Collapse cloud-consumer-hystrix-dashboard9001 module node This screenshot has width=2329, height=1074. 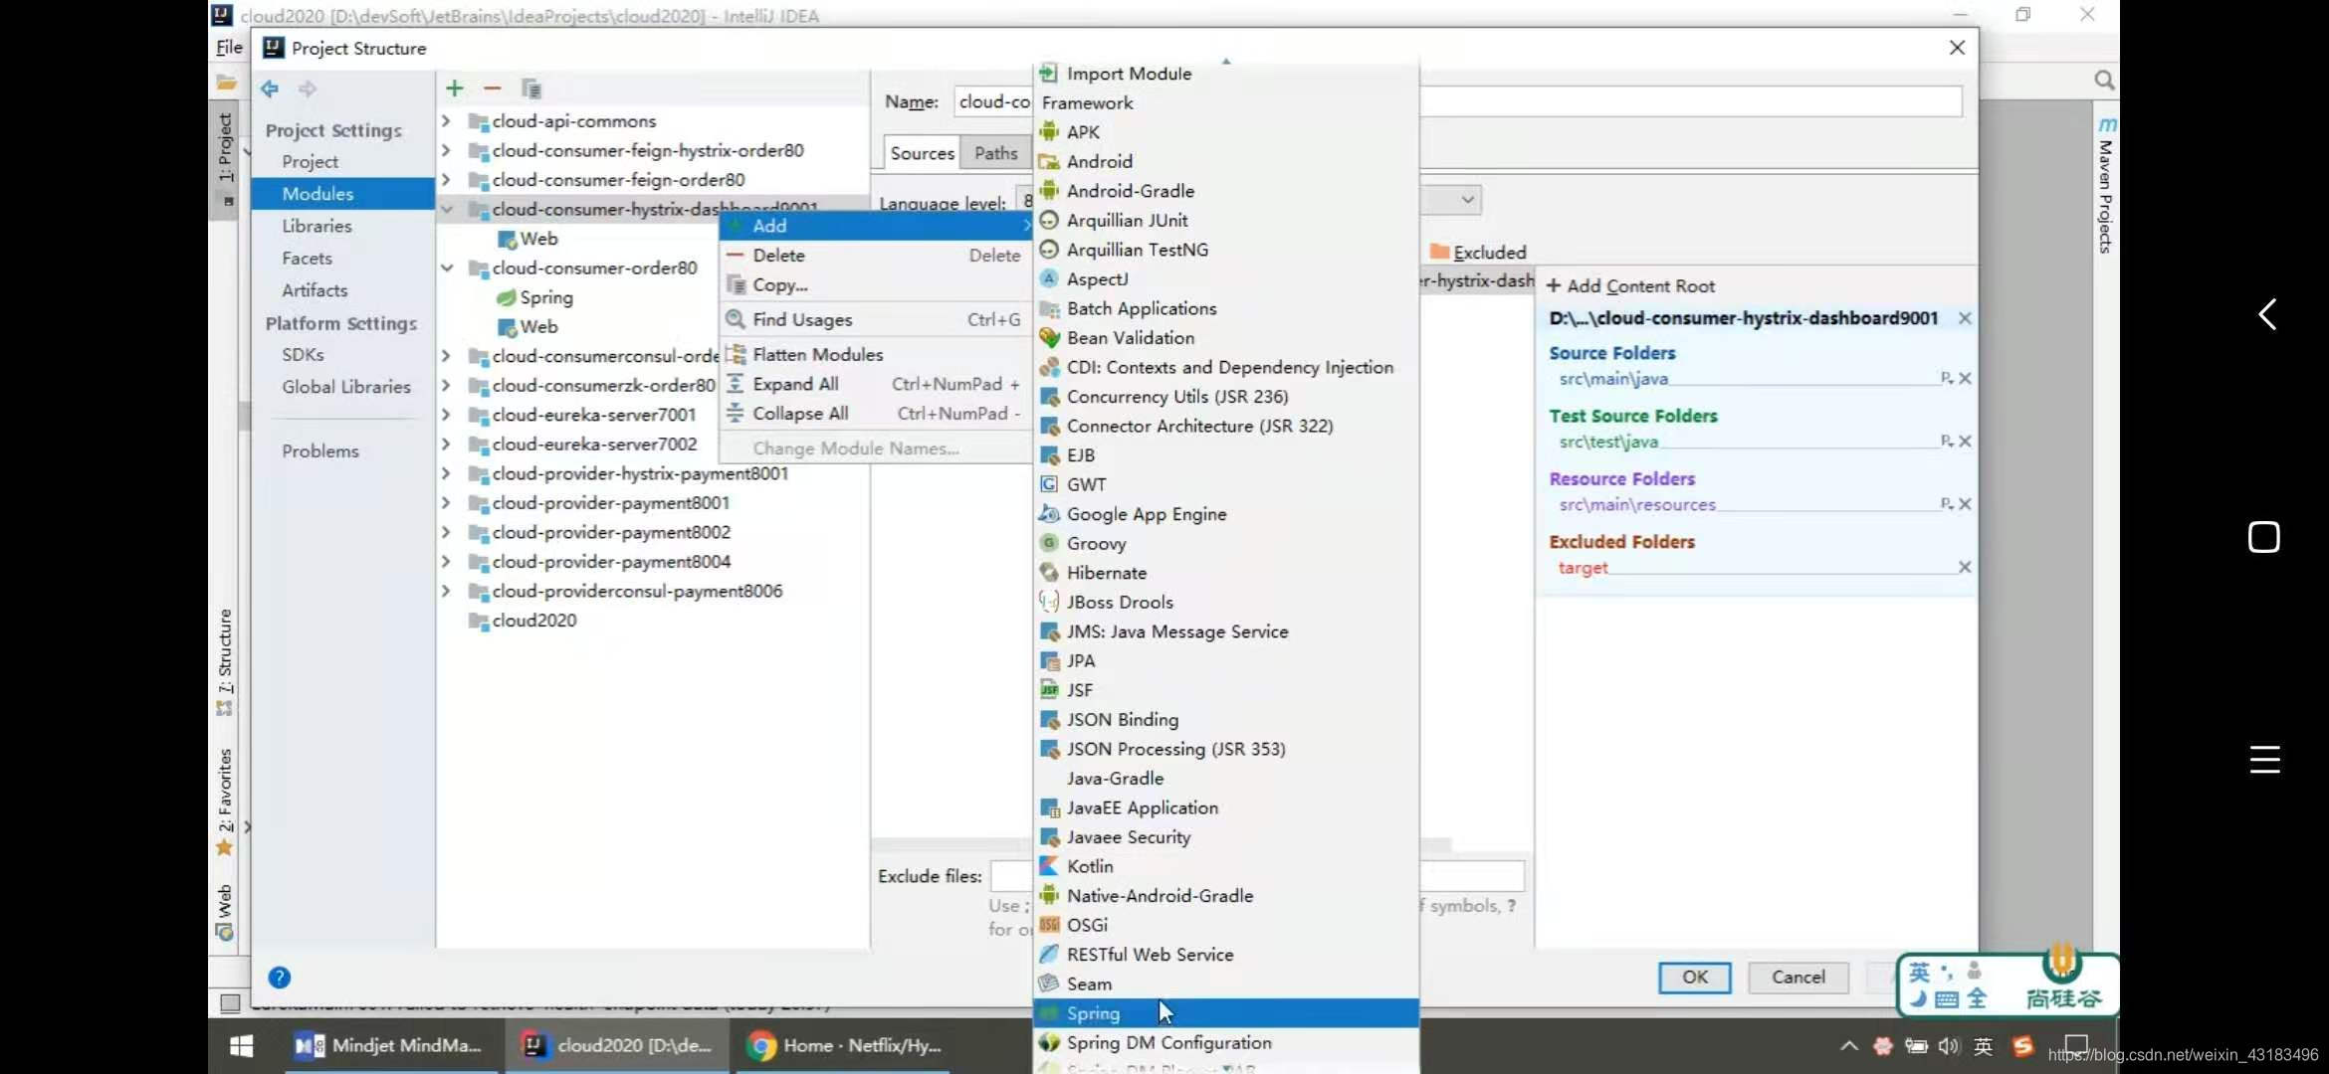click(x=446, y=209)
